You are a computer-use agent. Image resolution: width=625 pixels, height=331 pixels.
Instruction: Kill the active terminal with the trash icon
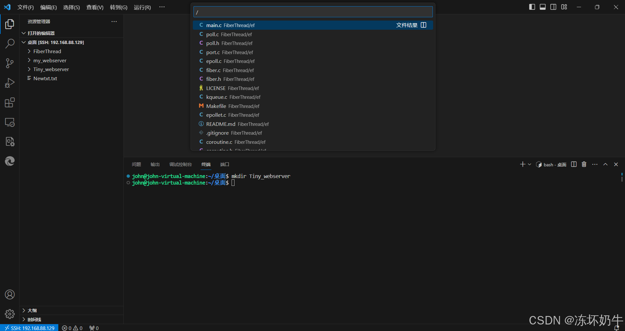[584, 164]
